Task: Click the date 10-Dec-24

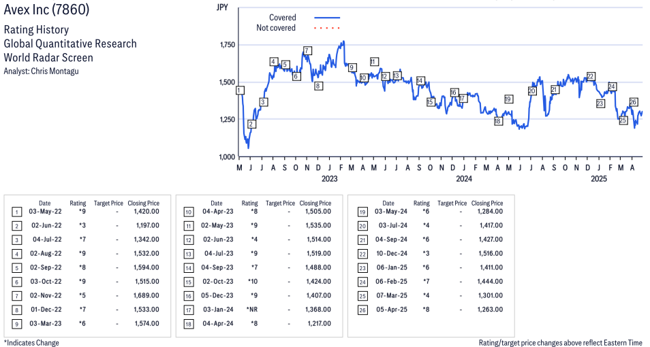Action: [392, 253]
